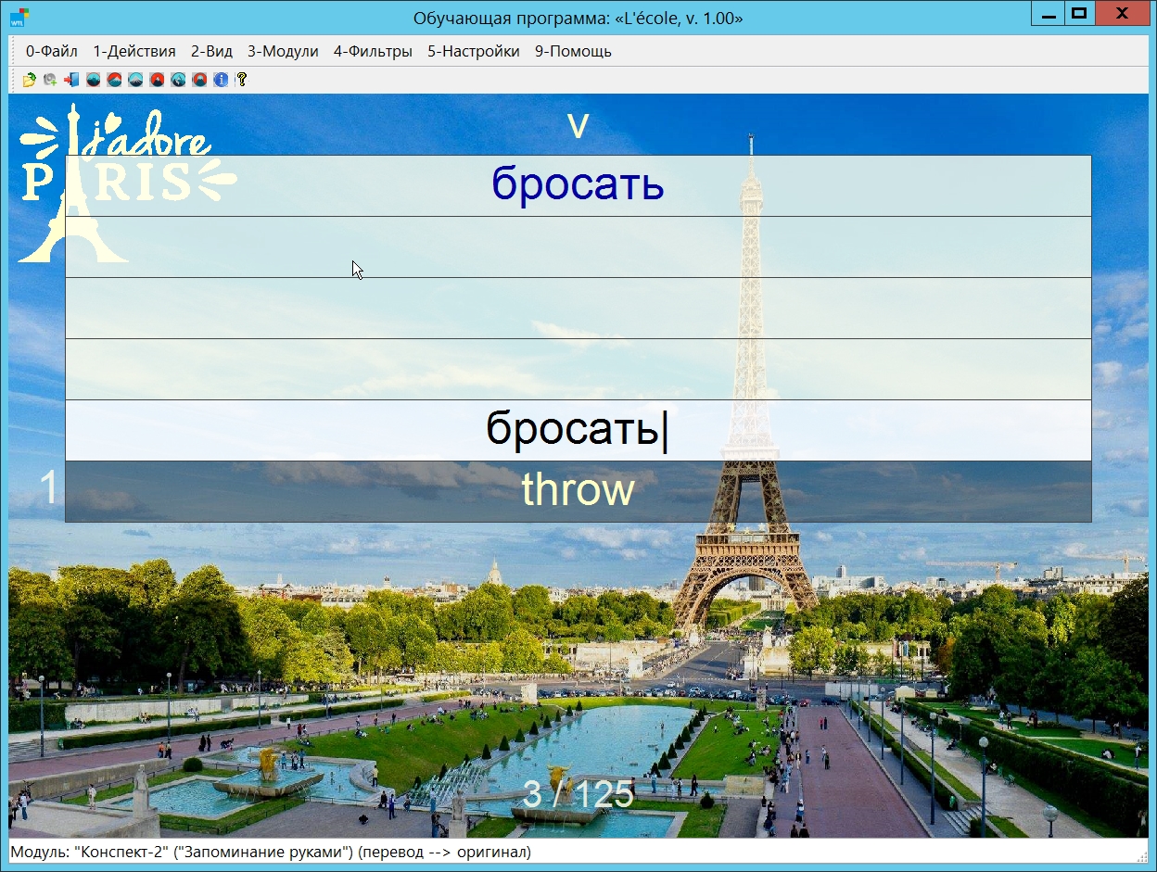Pick the fourth mountain icon in the toolbar
The height and width of the screenshot is (872, 1157).
coord(157,80)
